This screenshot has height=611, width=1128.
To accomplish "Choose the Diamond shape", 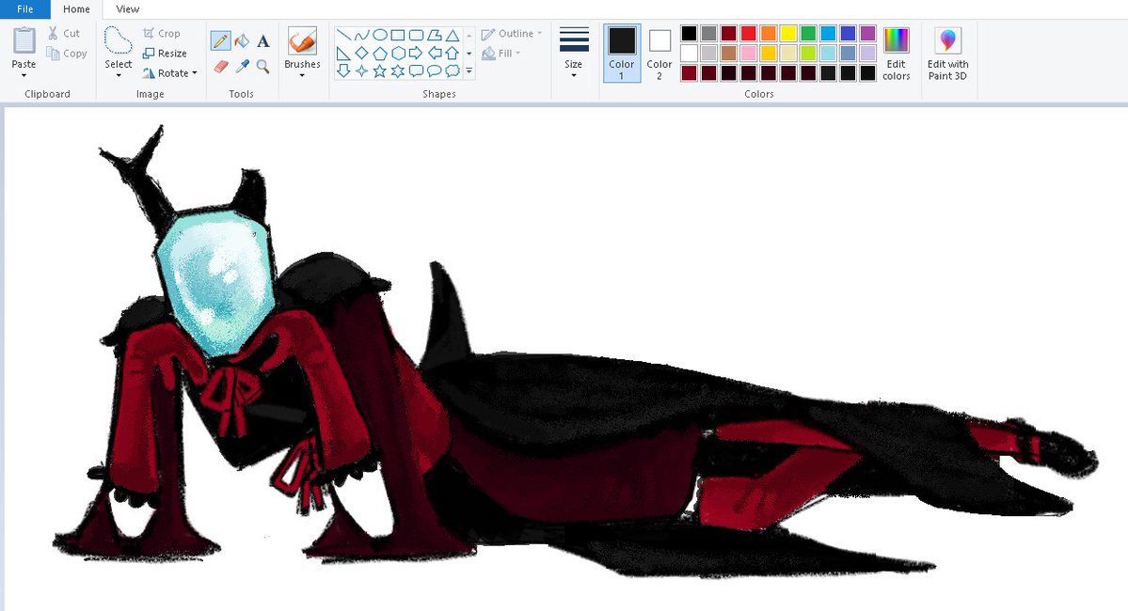I will (362, 53).
